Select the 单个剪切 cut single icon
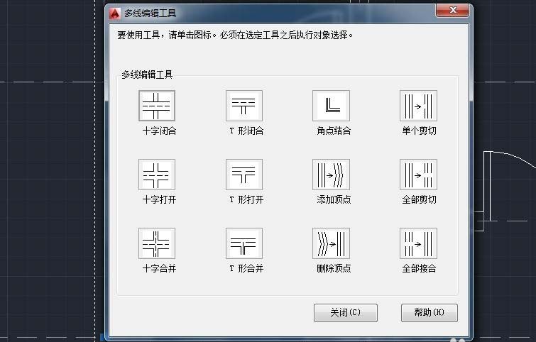This screenshot has height=342, width=536. click(x=418, y=106)
